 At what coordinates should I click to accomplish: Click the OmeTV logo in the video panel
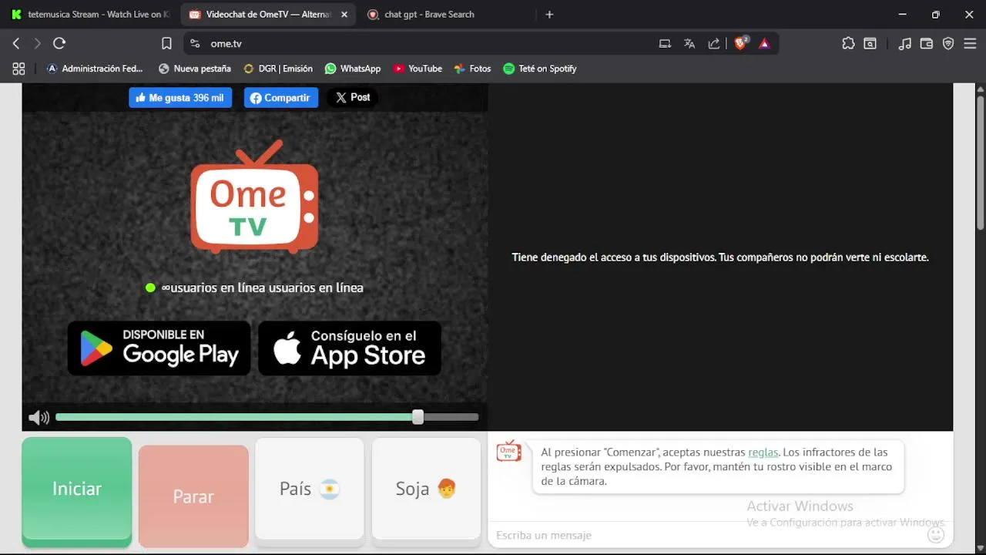255,197
